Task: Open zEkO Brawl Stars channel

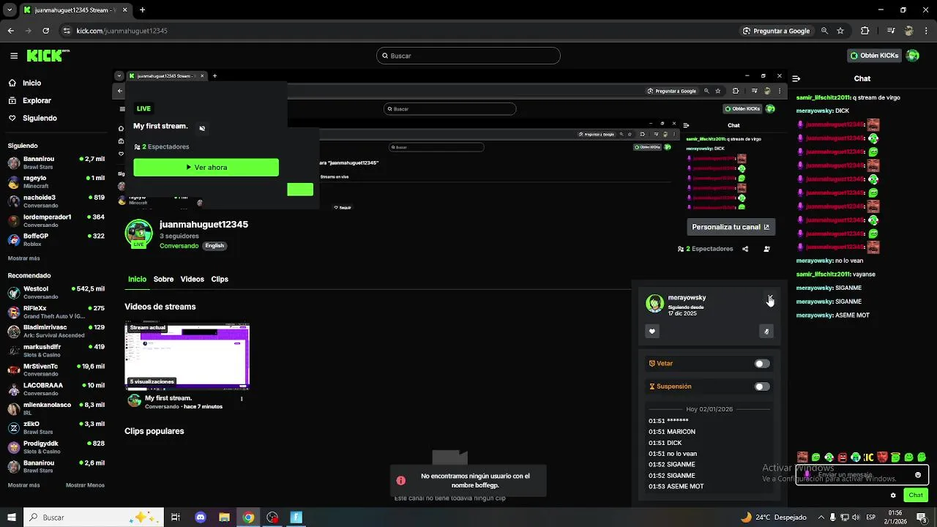Action: tap(56, 427)
